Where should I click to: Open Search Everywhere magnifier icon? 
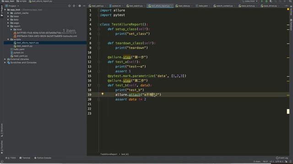coord(290,1)
